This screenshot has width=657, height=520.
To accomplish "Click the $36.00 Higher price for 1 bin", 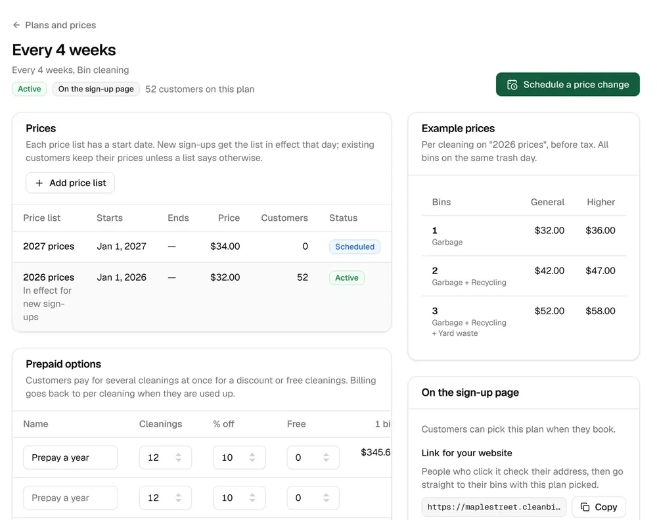I will pos(600,231).
